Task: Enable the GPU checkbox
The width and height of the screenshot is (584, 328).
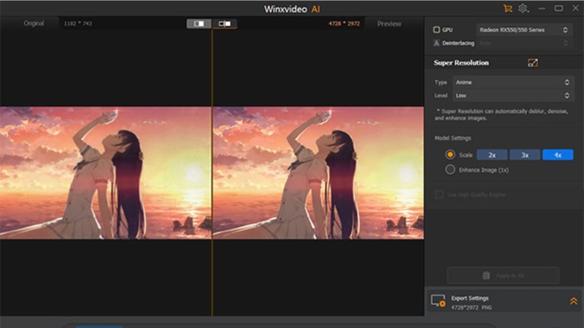Action: (x=437, y=30)
